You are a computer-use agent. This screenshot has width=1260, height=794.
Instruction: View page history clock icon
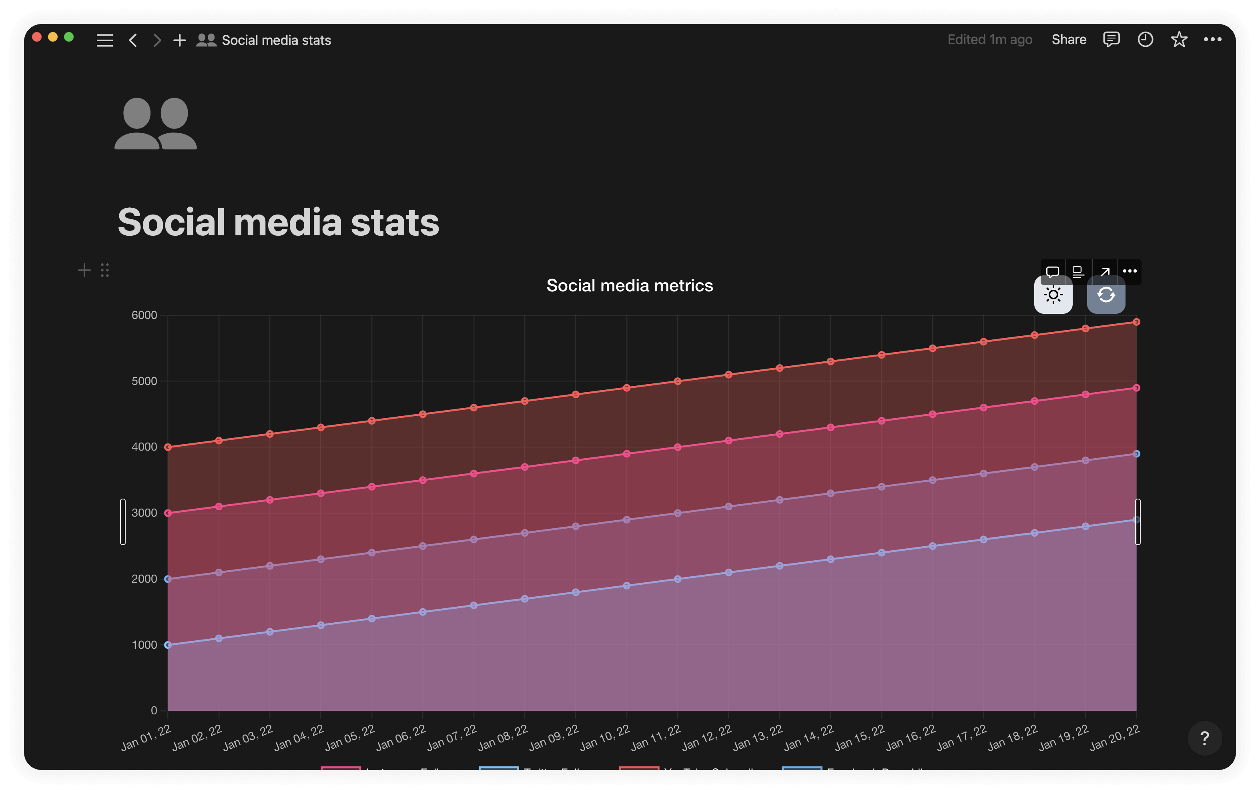coord(1145,40)
